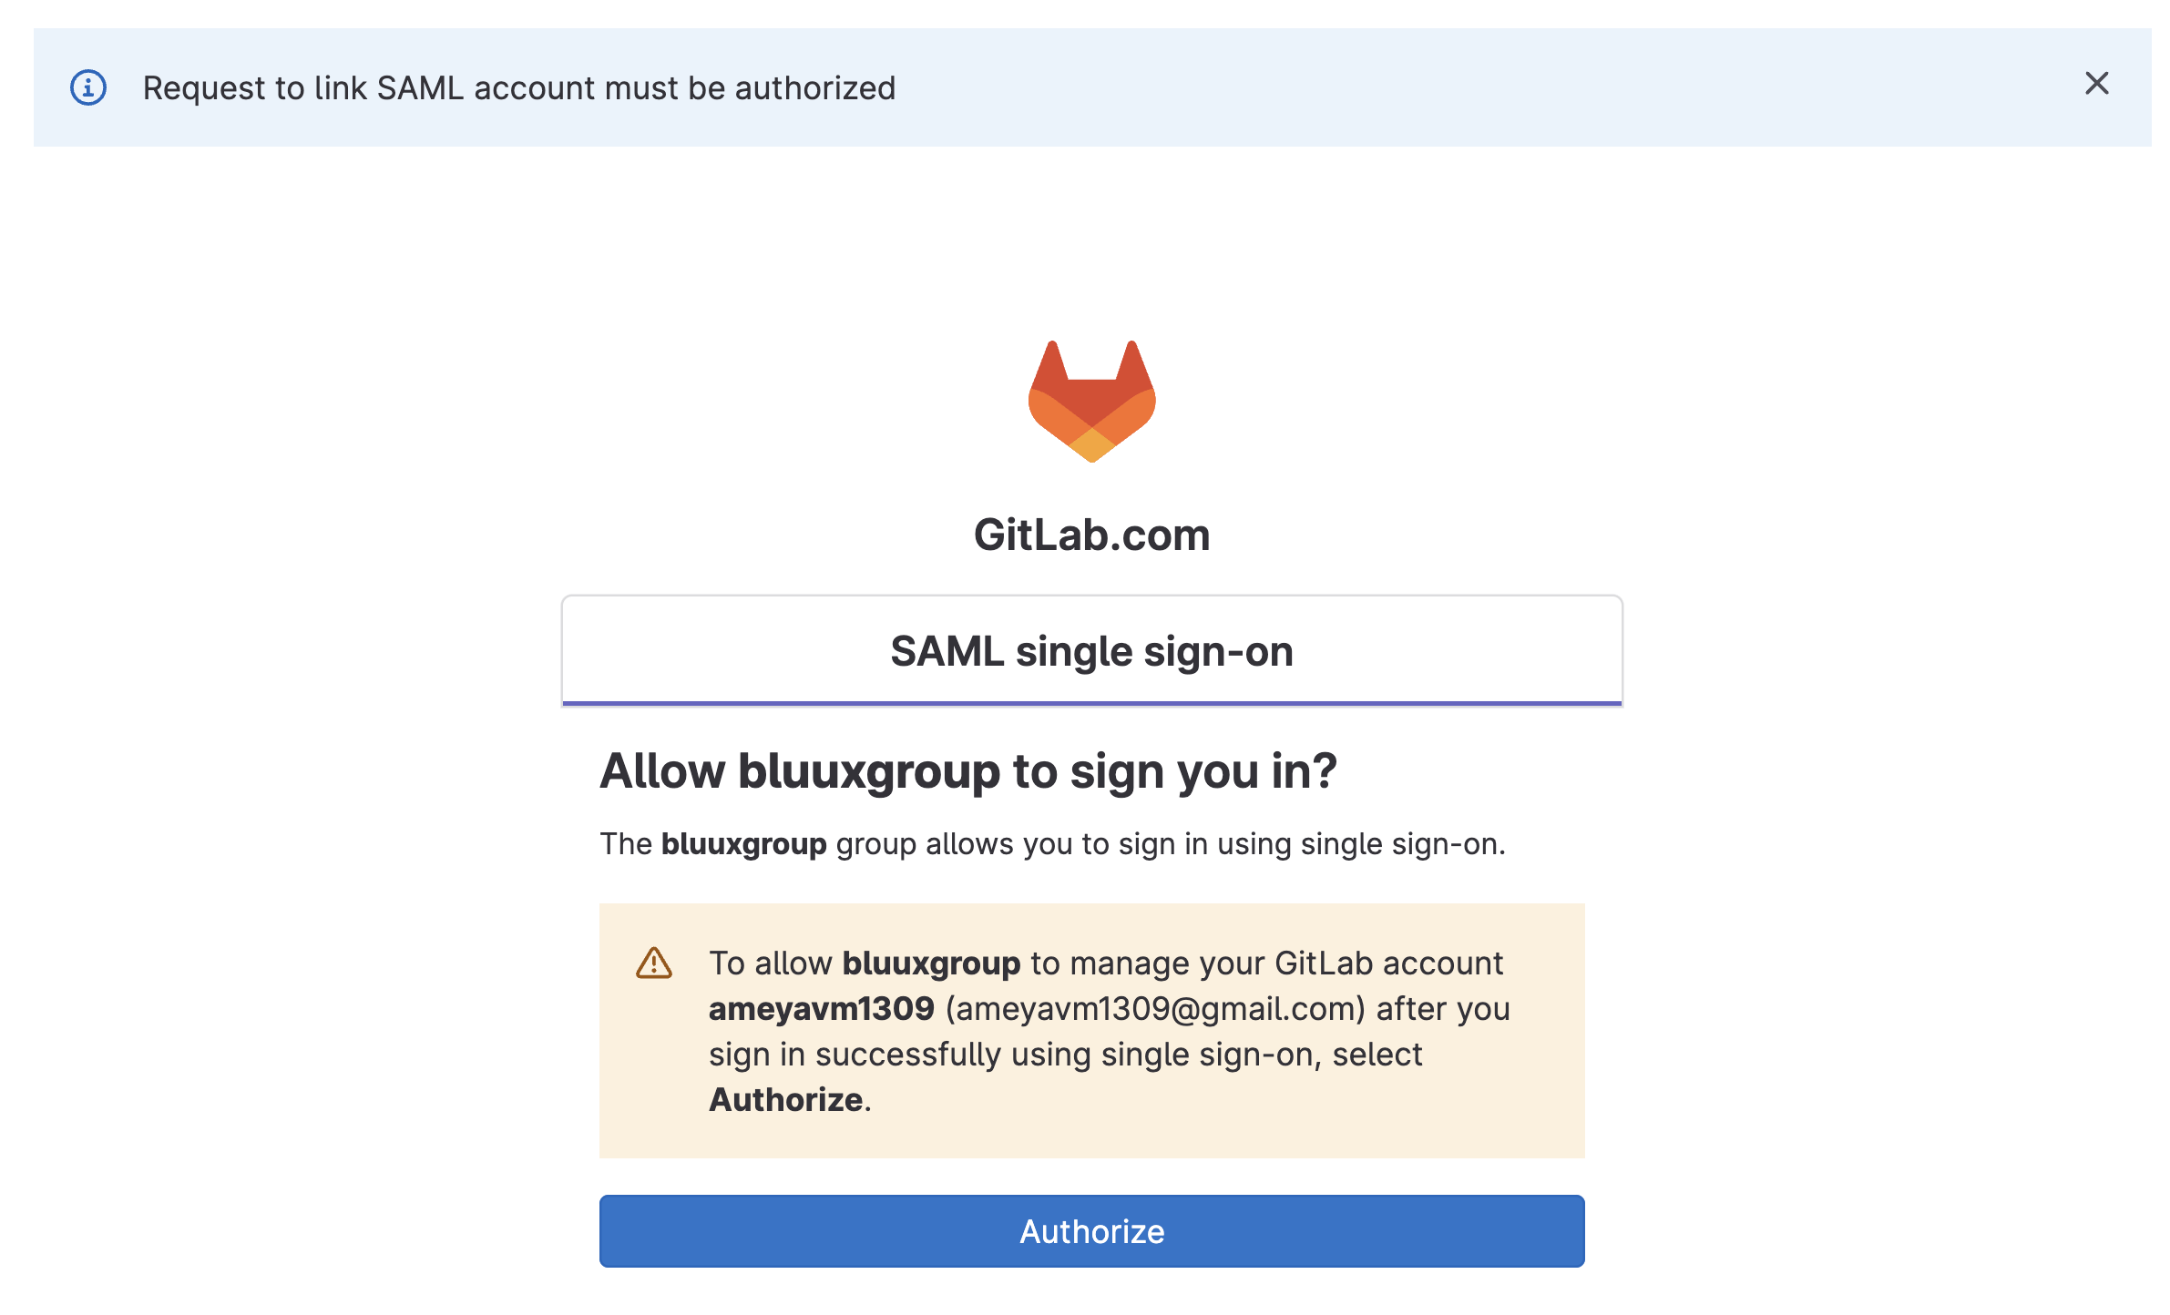2170x1315 pixels.
Task: Click the words 'after you' in the warning
Action: (x=1443, y=1009)
